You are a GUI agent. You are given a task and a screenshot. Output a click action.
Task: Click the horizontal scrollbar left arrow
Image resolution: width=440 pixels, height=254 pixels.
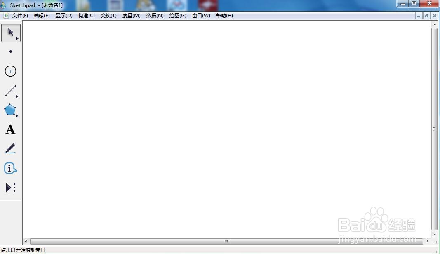point(26,241)
